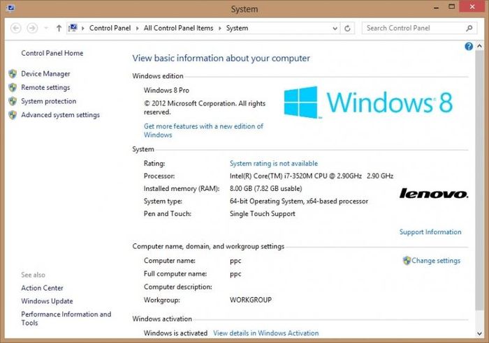Click the Back navigation arrow

(x=16, y=29)
